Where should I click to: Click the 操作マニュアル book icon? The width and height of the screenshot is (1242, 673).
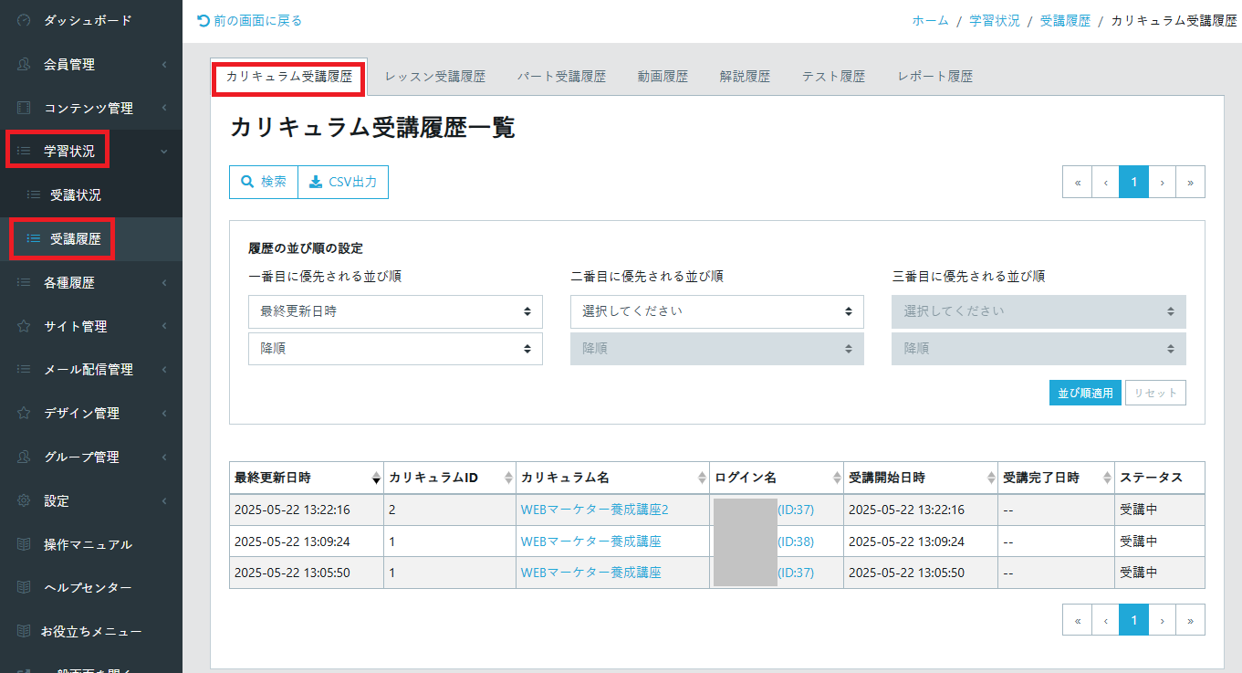pos(24,544)
